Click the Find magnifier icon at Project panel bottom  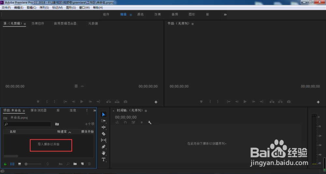[x=68, y=164]
